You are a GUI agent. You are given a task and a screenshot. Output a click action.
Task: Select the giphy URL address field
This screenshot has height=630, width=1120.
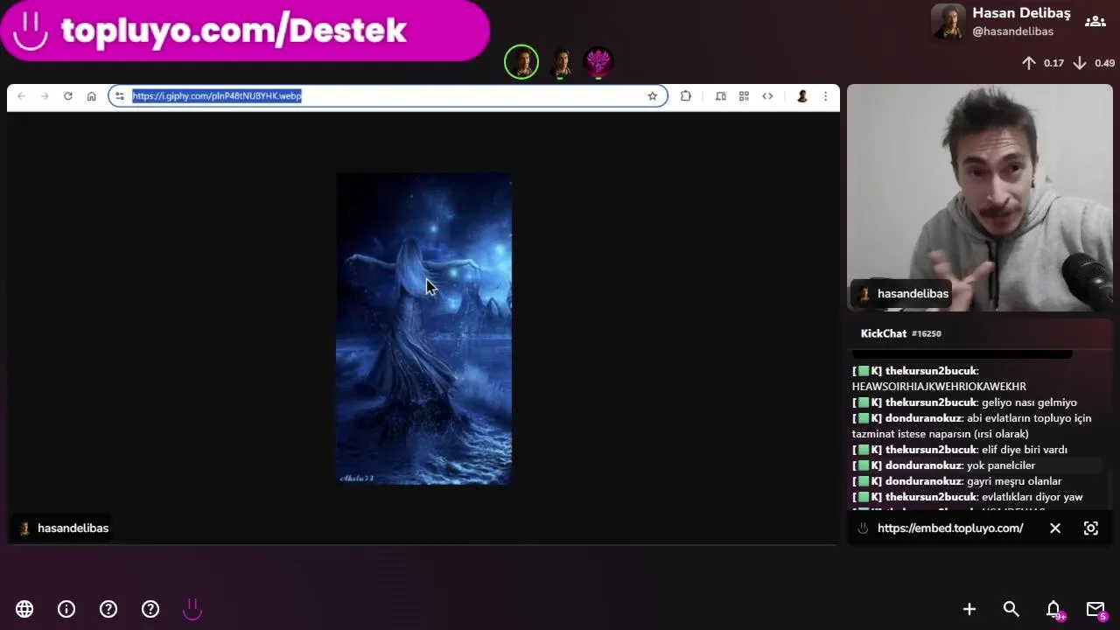tap(388, 96)
